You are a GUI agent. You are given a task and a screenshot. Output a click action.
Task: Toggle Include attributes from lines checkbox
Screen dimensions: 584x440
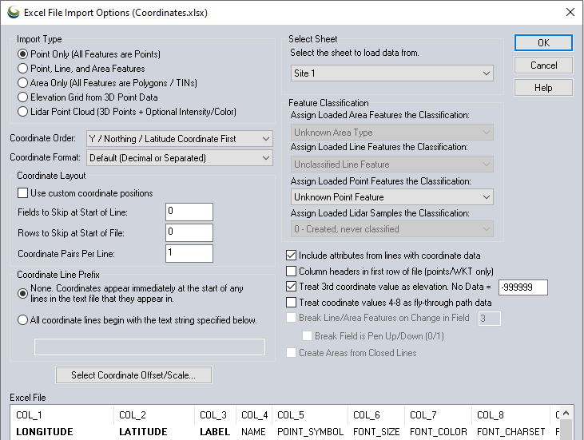click(x=292, y=256)
